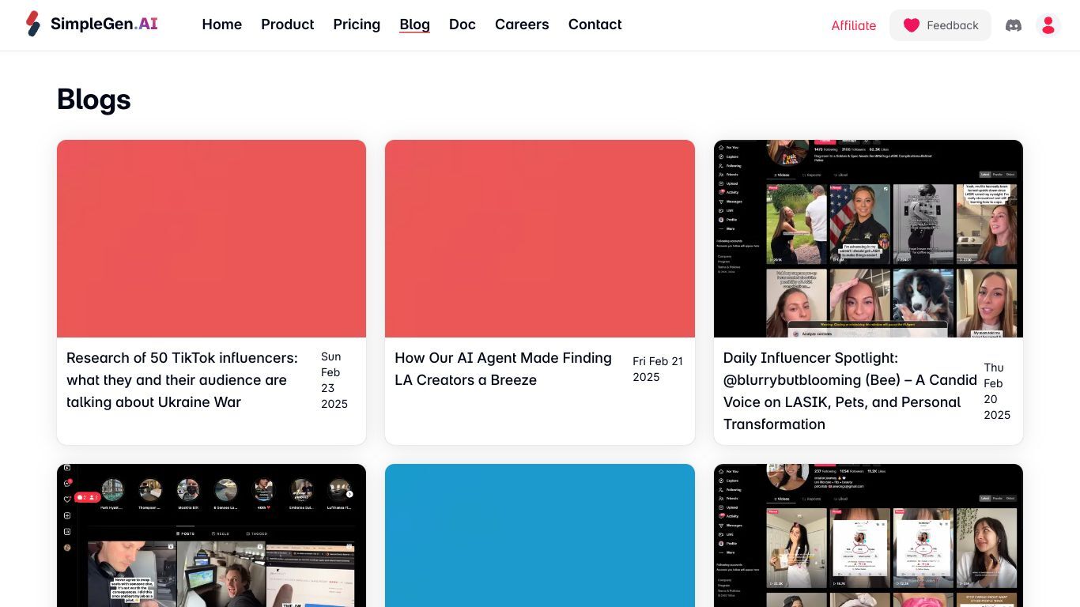The image size is (1080, 607).
Task: Click the solid blue blog card thumbnail
Action: [540, 535]
